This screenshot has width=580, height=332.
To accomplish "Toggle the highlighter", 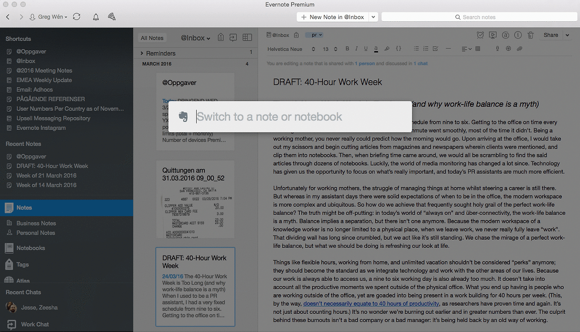I will 387,49.
